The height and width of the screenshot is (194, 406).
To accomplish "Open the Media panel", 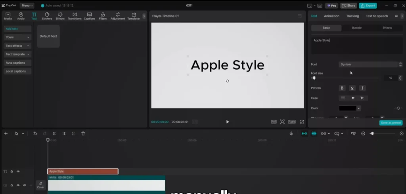I will click(8, 16).
